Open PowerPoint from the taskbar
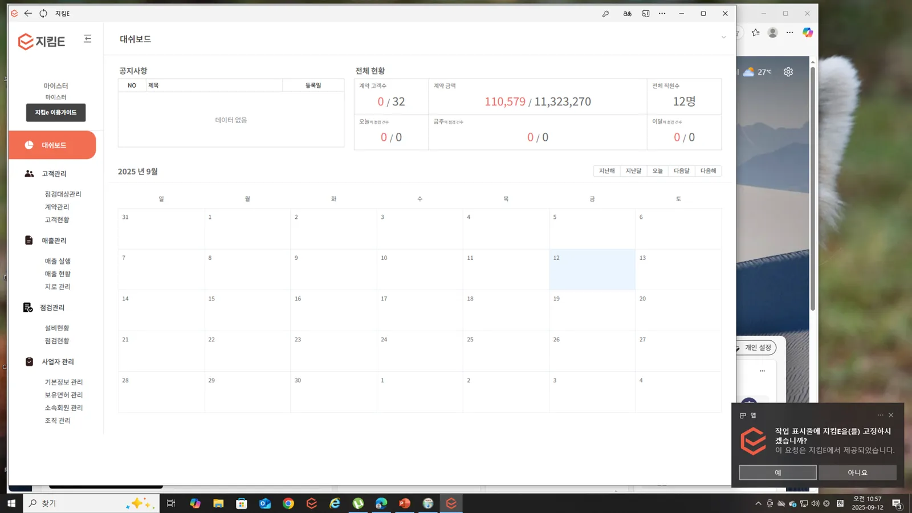912x513 pixels. click(x=405, y=503)
